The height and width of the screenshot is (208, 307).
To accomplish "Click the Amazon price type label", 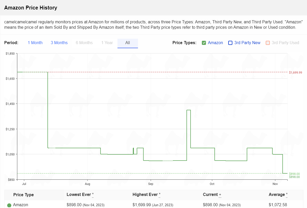I will 215,43.
